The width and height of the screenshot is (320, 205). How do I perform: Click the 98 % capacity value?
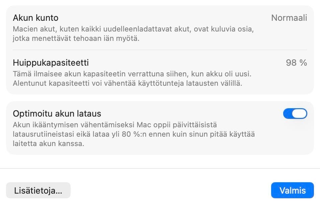(x=296, y=63)
